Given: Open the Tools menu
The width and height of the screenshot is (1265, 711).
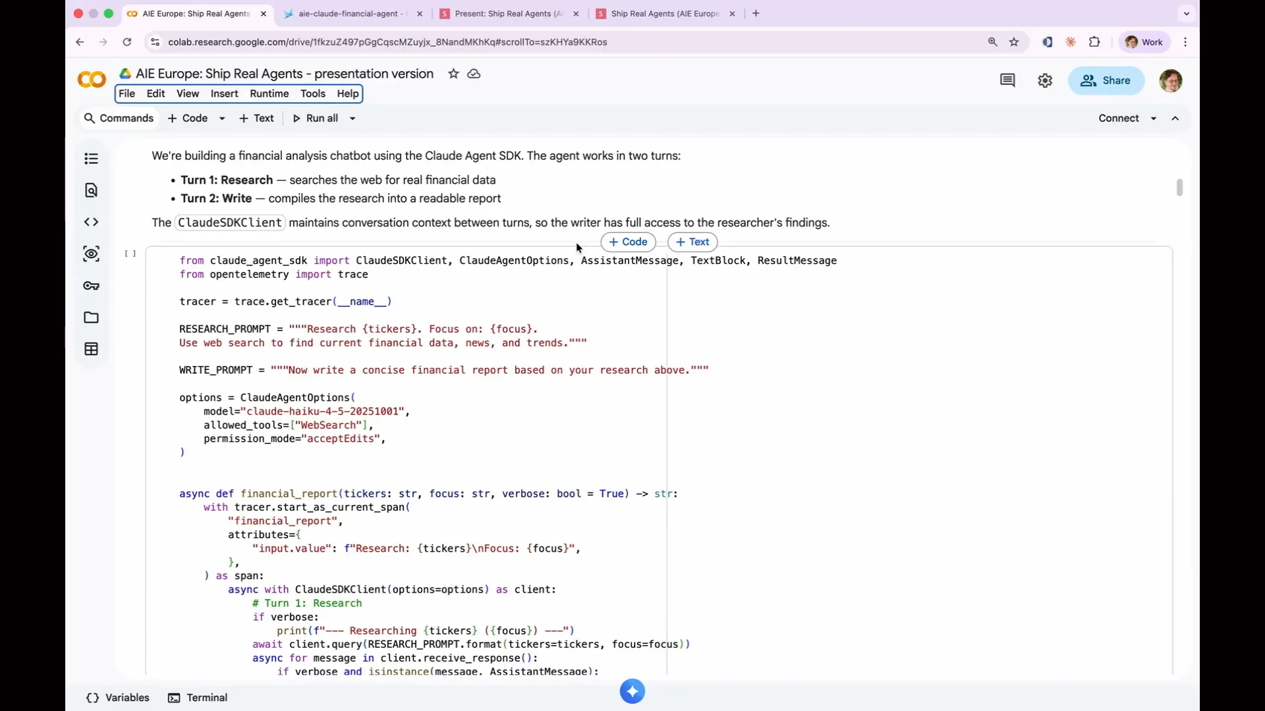Looking at the screenshot, I should coord(313,93).
